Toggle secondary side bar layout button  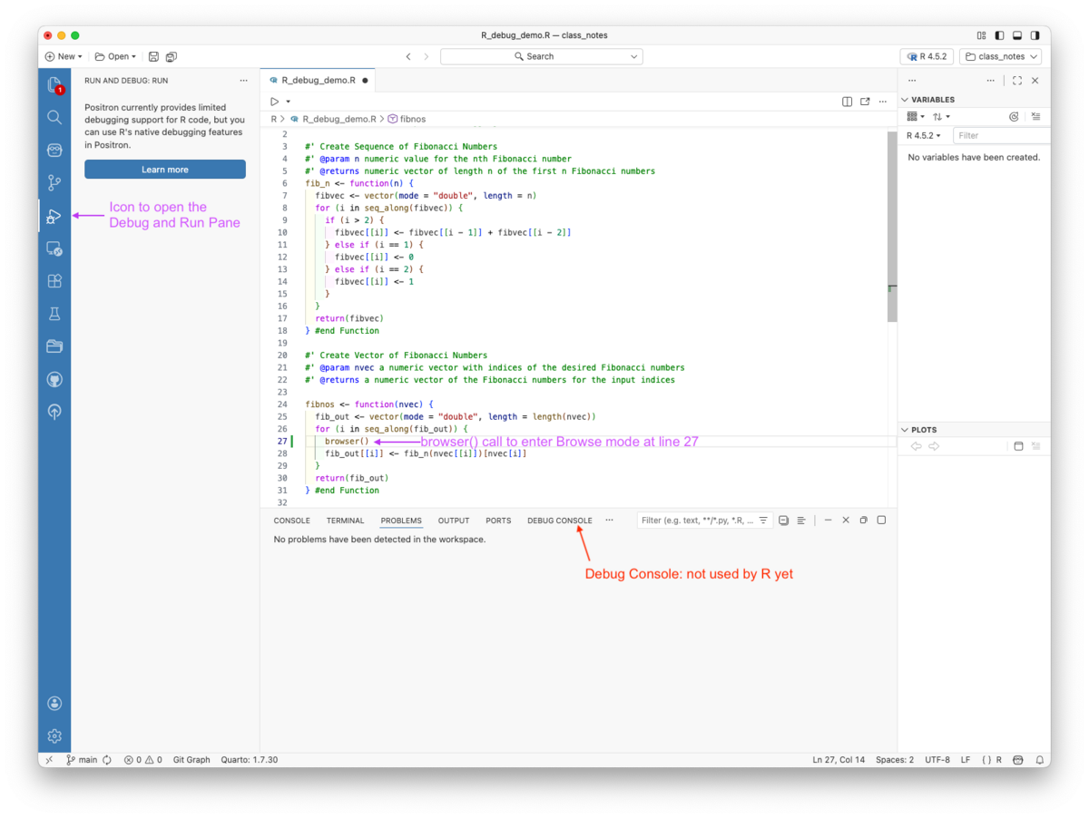pyautogui.click(x=1035, y=35)
